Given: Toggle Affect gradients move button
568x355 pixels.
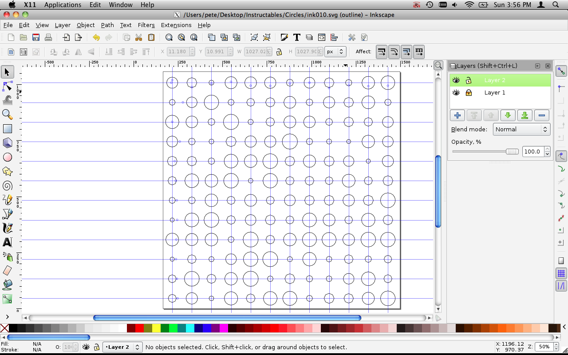Looking at the screenshot, I should (406, 52).
